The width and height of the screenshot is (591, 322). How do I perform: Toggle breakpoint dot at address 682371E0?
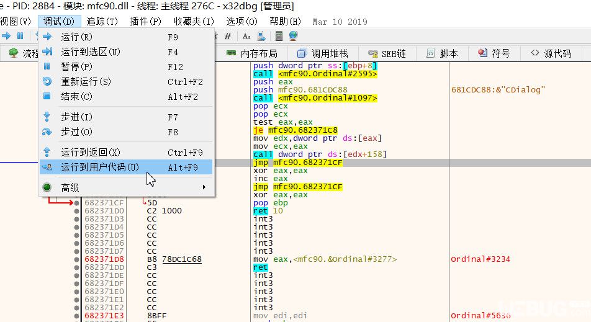[x=76, y=292]
